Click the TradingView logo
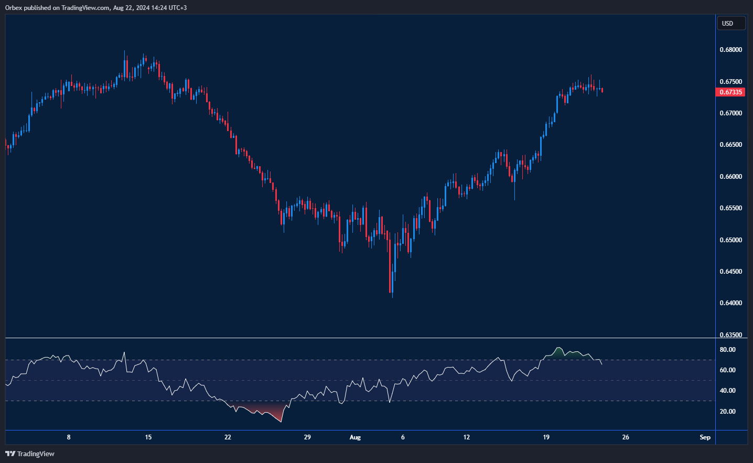 click(30, 454)
